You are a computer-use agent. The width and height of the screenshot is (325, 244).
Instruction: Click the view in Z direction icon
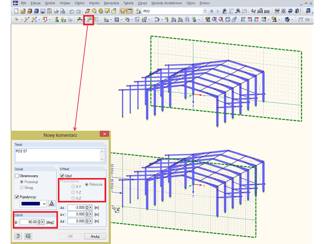click(x=257, y=20)
